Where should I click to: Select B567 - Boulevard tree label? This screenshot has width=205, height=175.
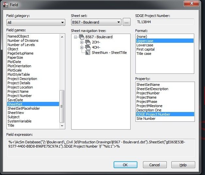click(x=99, y=37)
